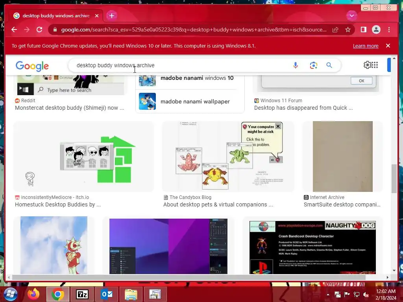Show hidden system tray icons
Screen dimensions: 403x302
(x=328, y=295)
